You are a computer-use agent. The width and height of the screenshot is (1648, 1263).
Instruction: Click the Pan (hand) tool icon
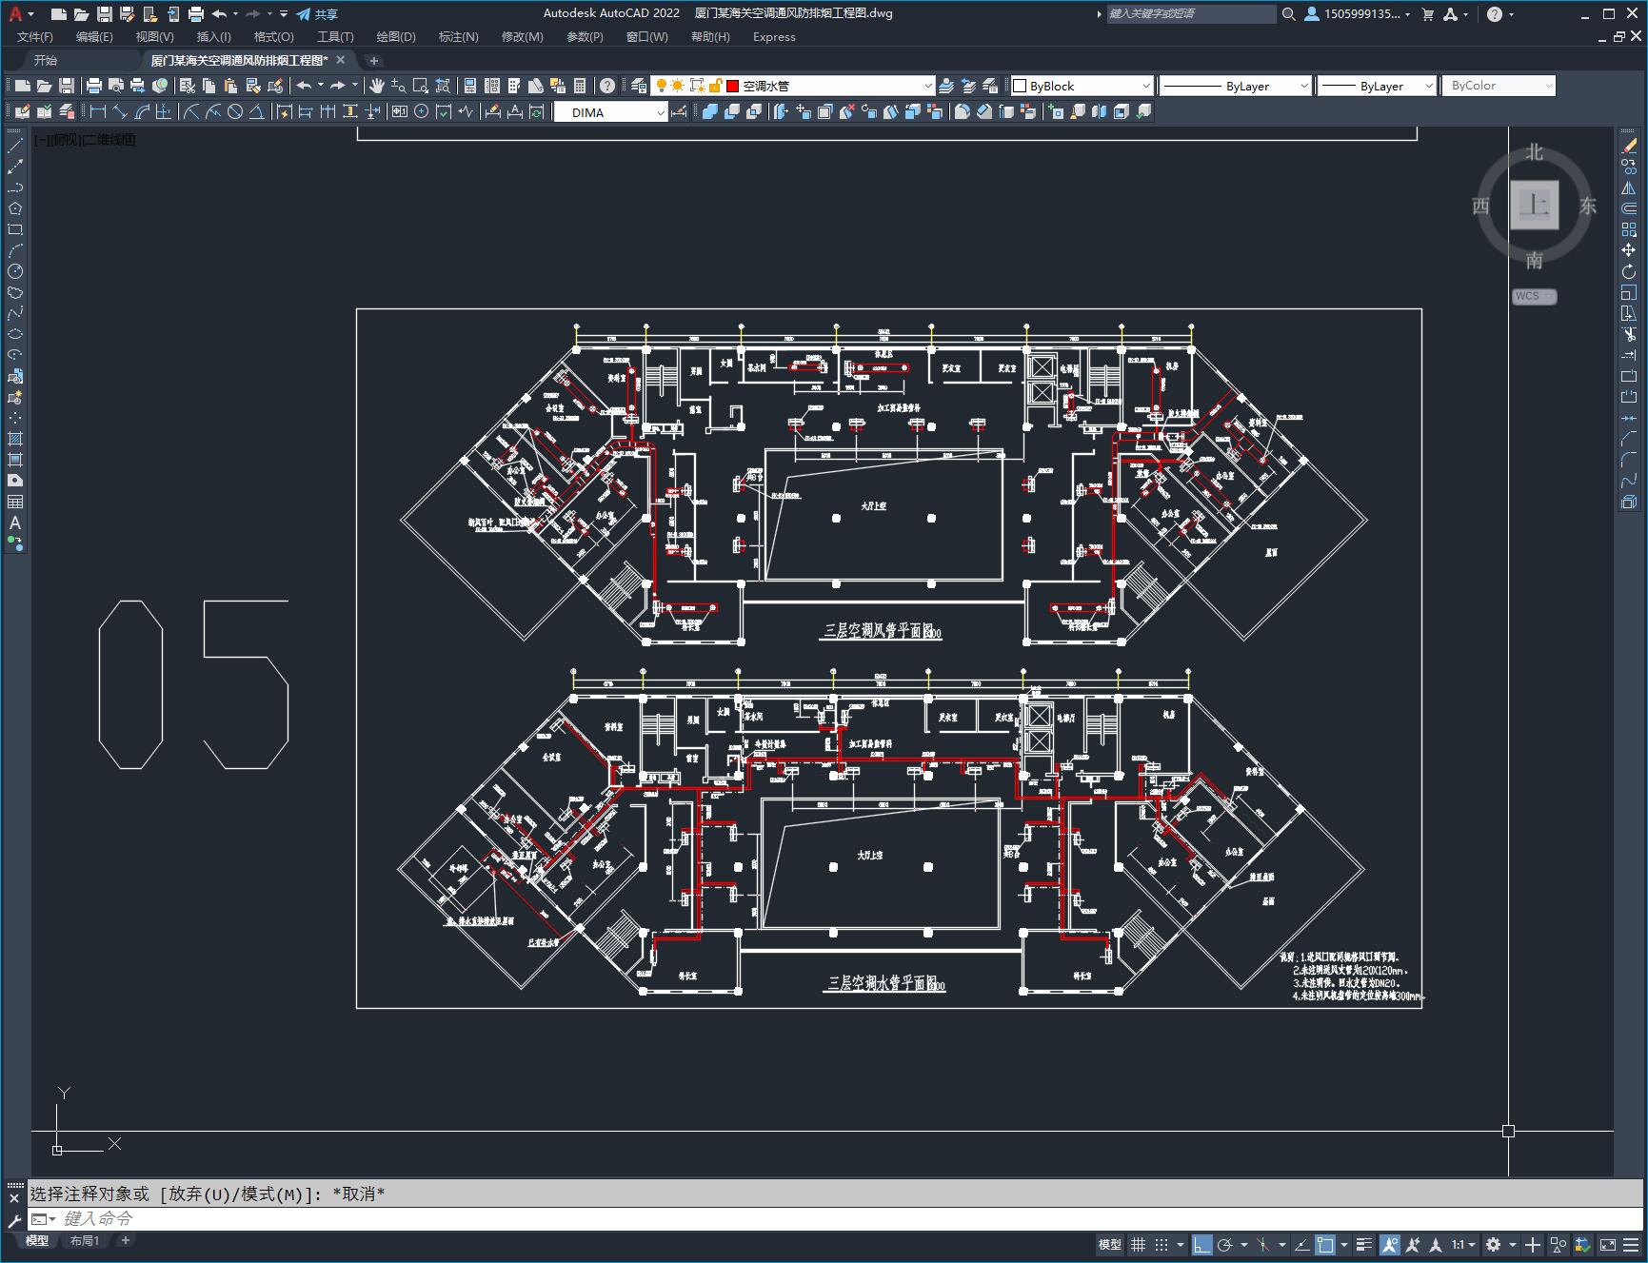(x=377, y=86)
